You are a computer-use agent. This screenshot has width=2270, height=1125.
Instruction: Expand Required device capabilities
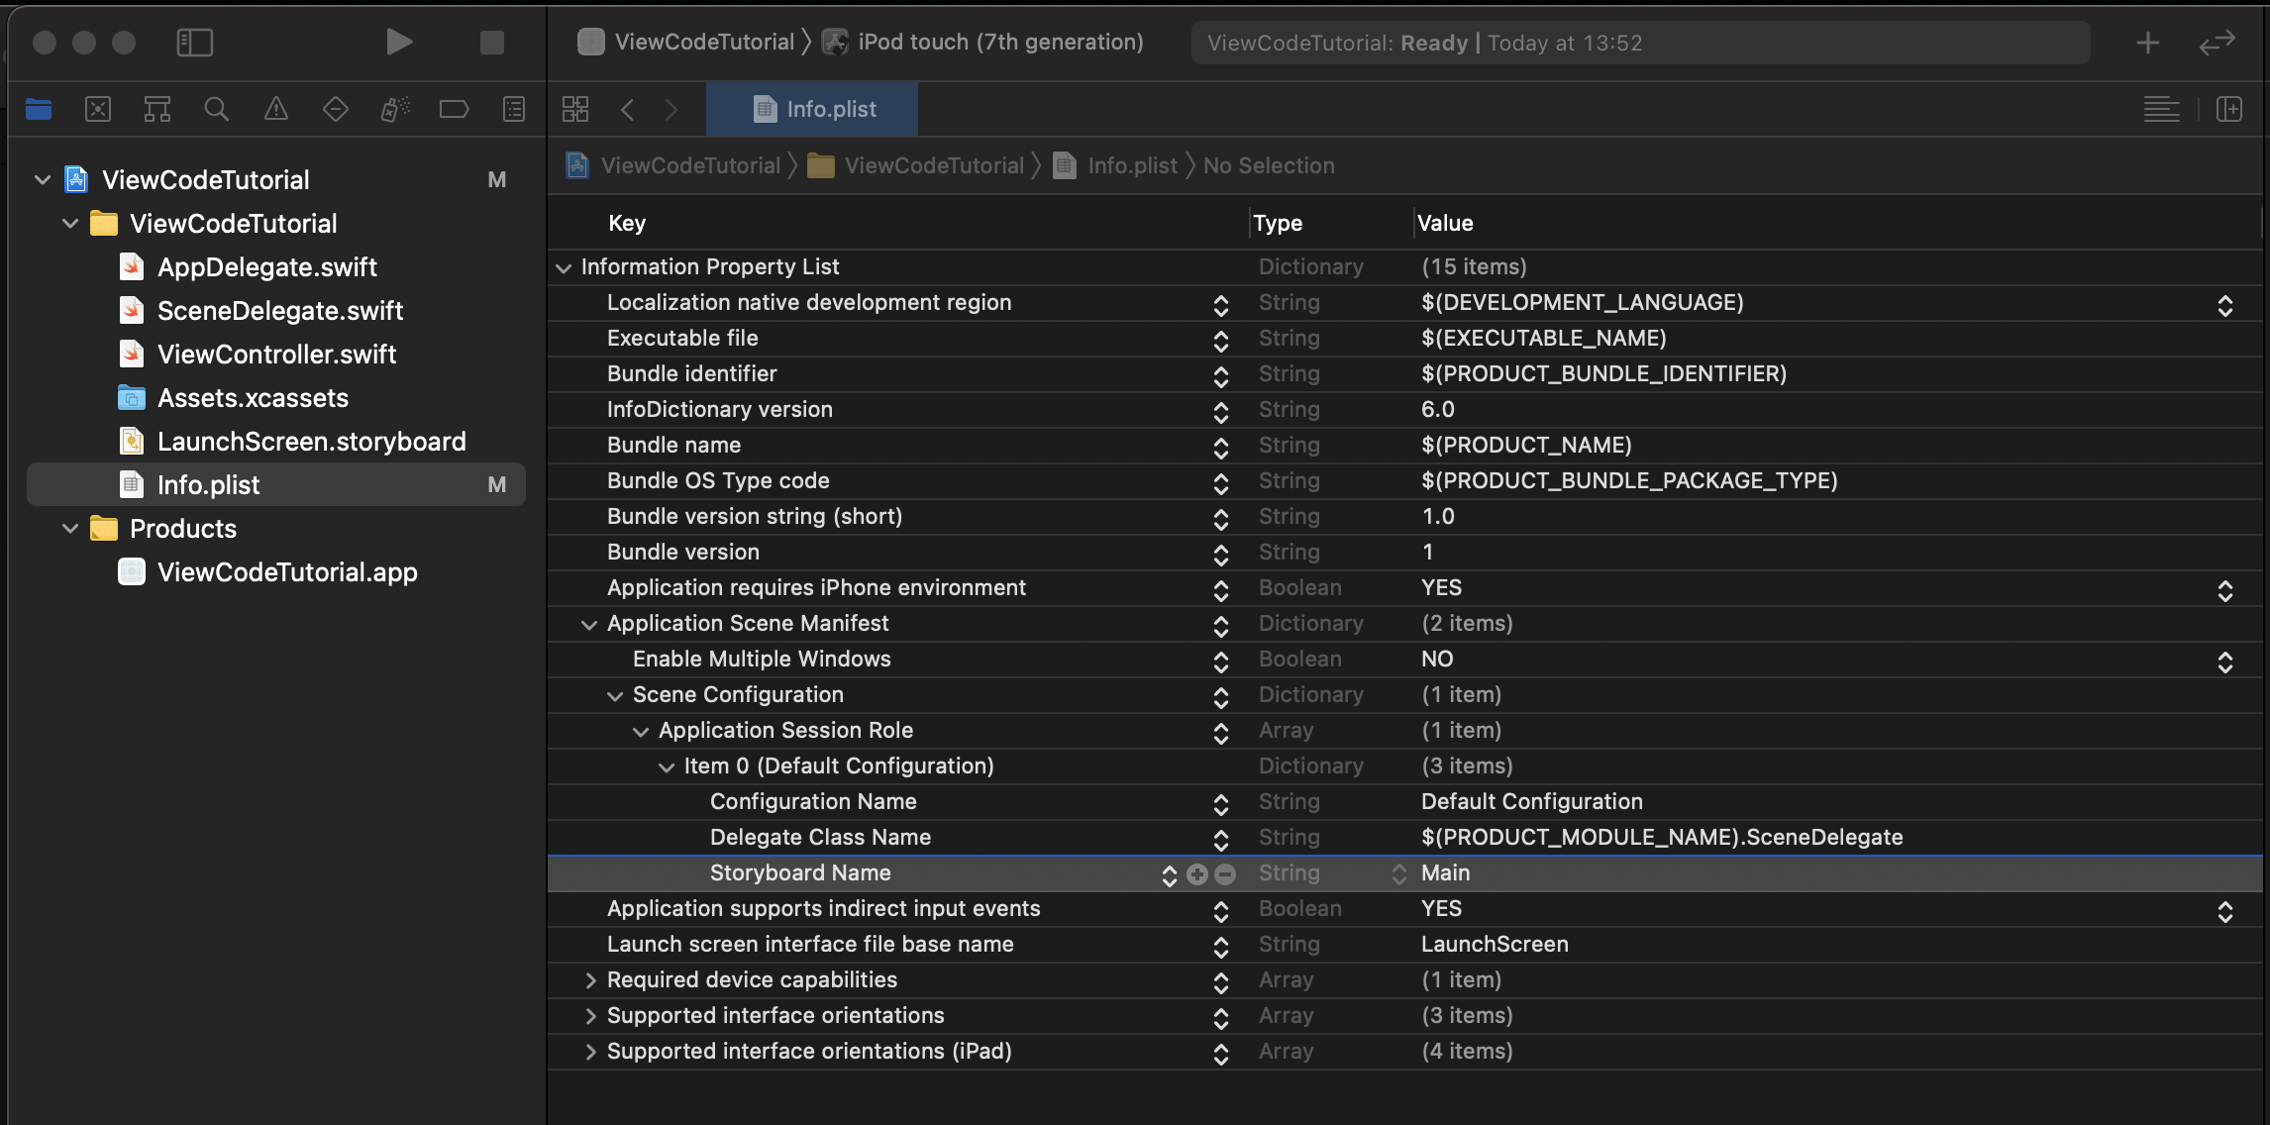(590, 980)
